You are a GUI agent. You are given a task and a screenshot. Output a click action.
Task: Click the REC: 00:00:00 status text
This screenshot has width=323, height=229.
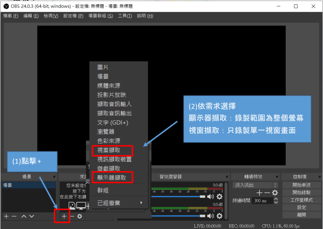click(x=242, y=226)
